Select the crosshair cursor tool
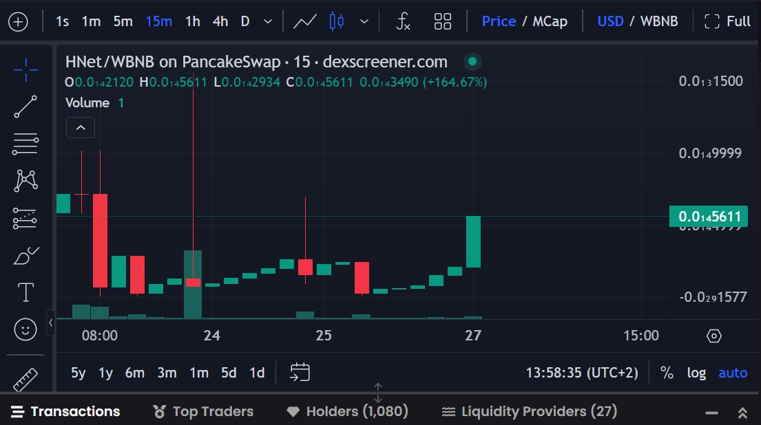This screenshot has height=425, width=761. pos(25,69)
